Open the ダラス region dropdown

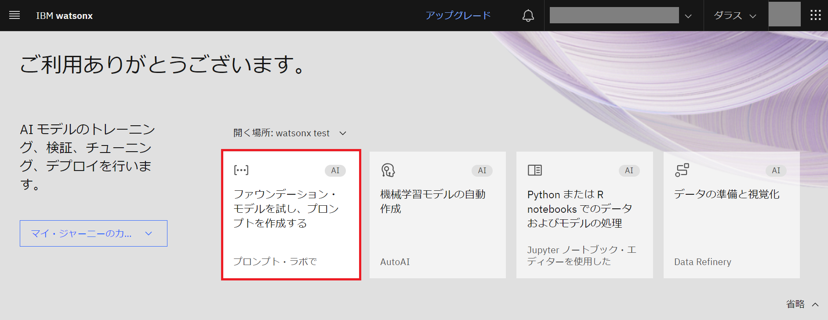[735, 15]
